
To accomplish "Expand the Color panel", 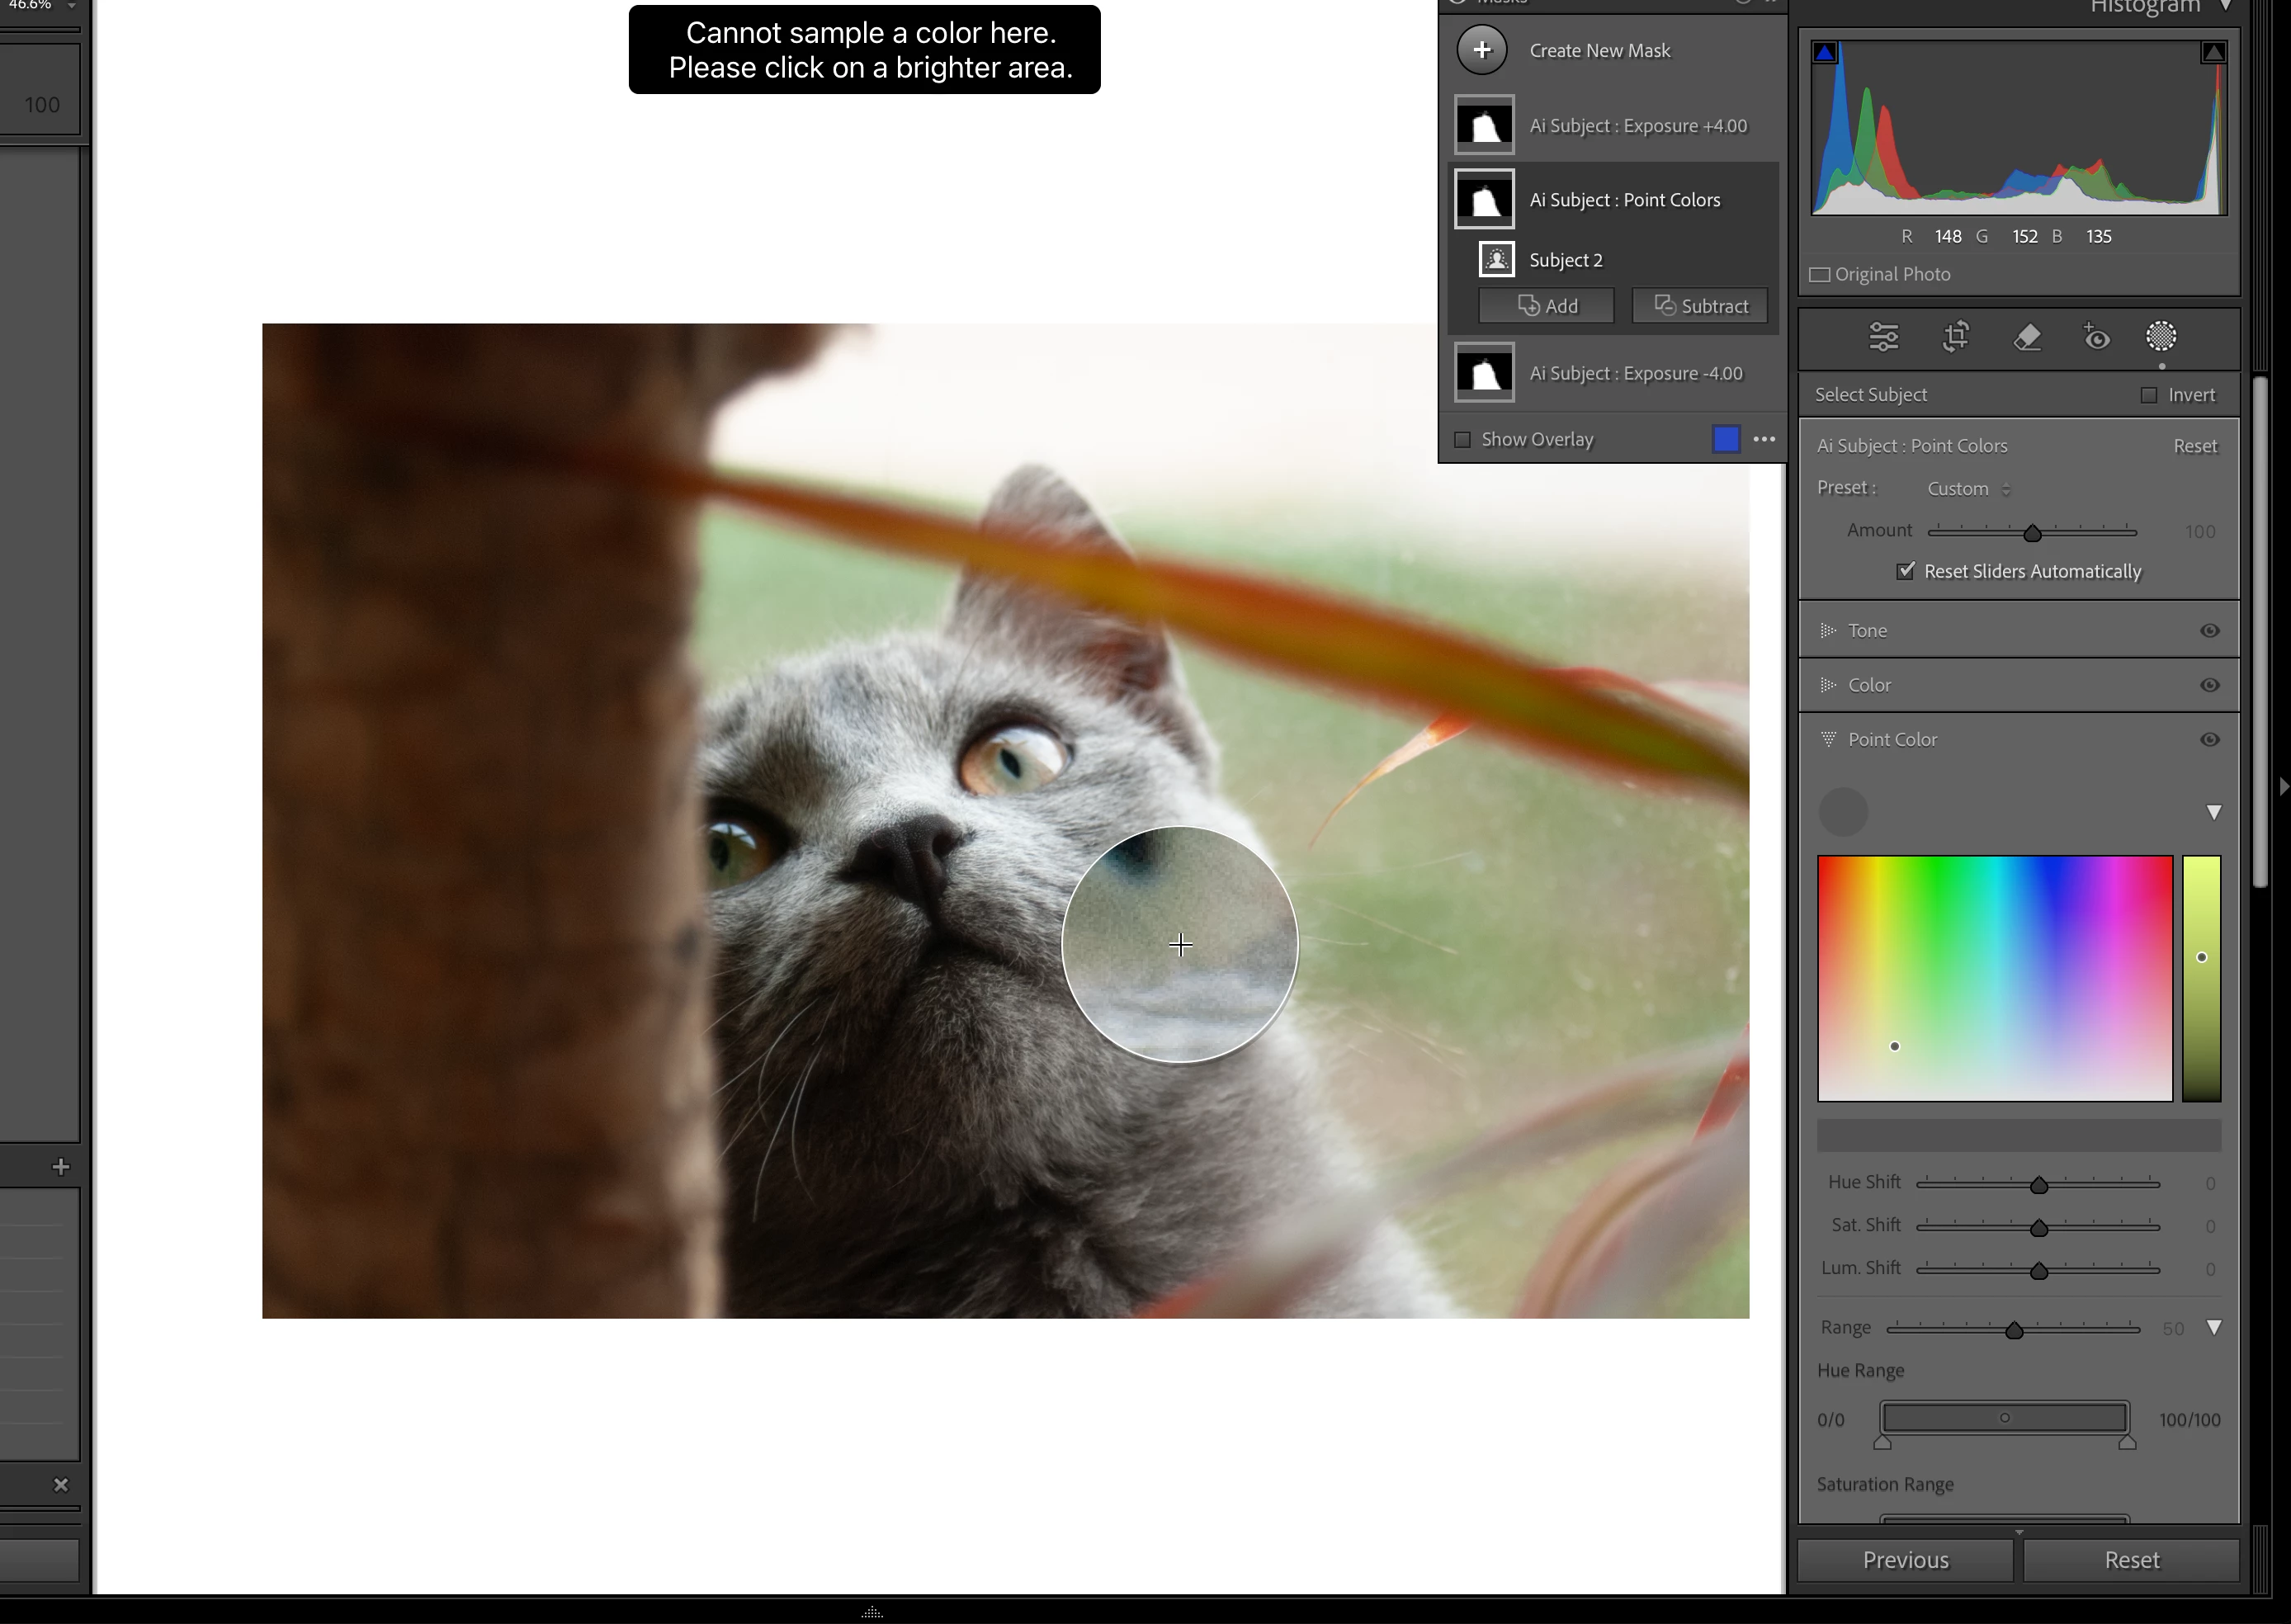I will [1829, 685].
